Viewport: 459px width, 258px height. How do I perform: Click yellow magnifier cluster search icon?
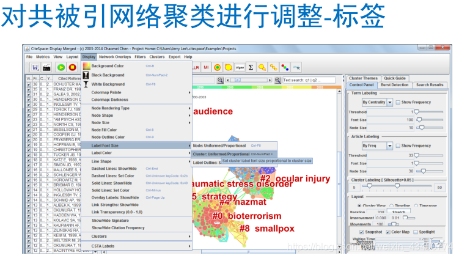point(262,68)
